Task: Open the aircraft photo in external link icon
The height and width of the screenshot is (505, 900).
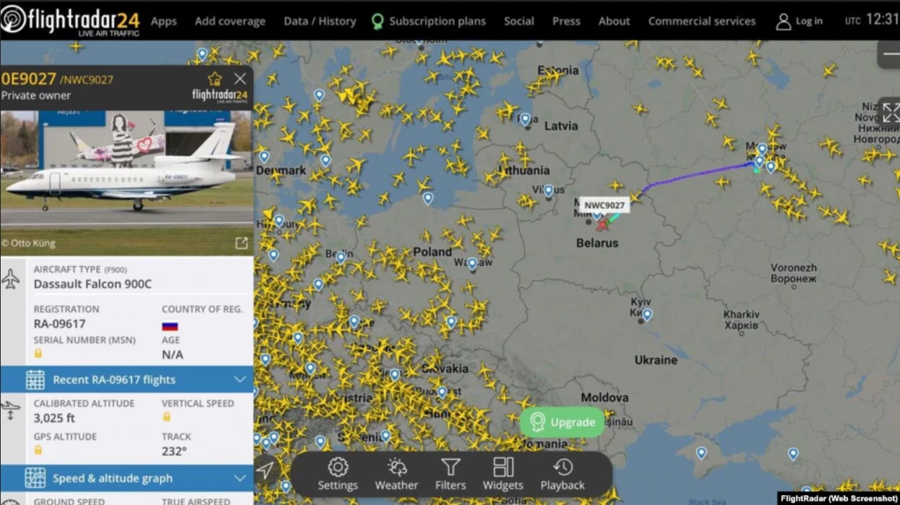Action: (242, 243)
